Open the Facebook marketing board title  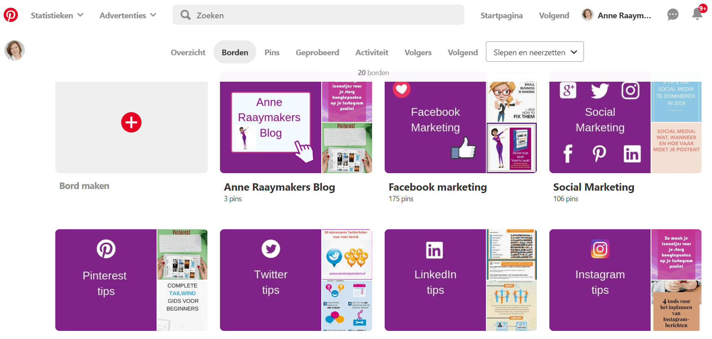[438, 187]
